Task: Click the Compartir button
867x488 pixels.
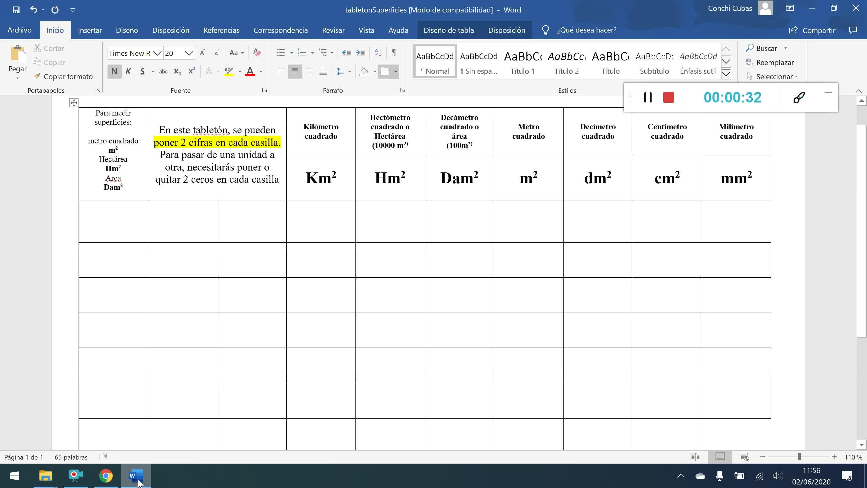Action: (812, 30)
